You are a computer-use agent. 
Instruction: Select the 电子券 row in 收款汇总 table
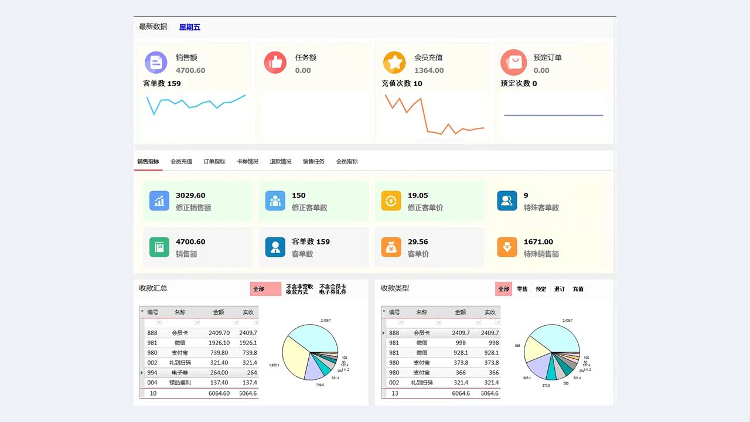coord(199,373)
